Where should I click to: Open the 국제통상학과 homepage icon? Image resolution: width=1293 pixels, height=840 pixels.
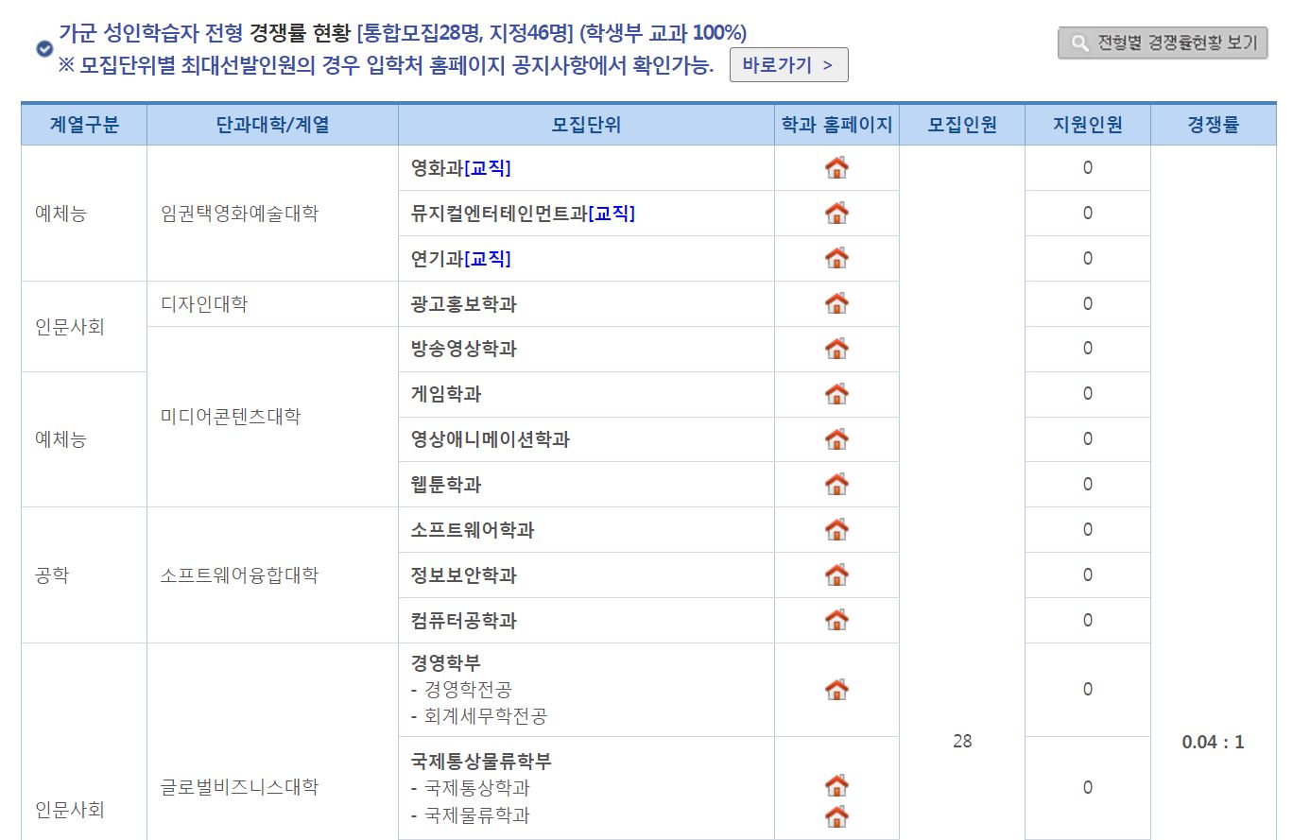click(x=836, y=785)
